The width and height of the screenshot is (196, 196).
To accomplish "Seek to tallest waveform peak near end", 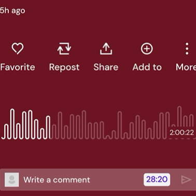I will 179,117.
